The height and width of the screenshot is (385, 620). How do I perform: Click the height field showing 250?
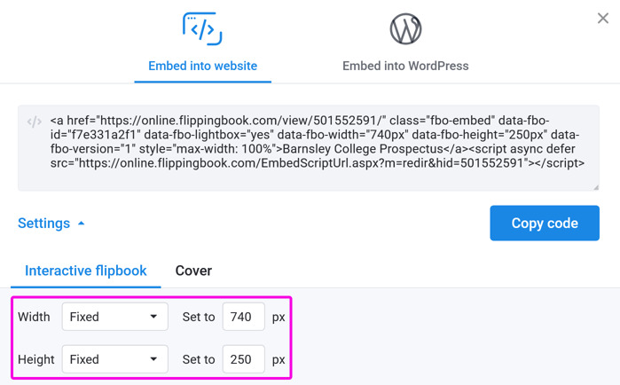tap(244, 359)
